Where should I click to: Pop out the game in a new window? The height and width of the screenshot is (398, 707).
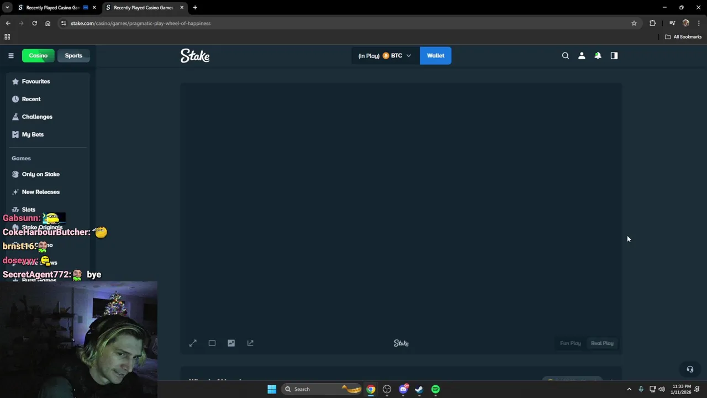click(x=250, y=343)
